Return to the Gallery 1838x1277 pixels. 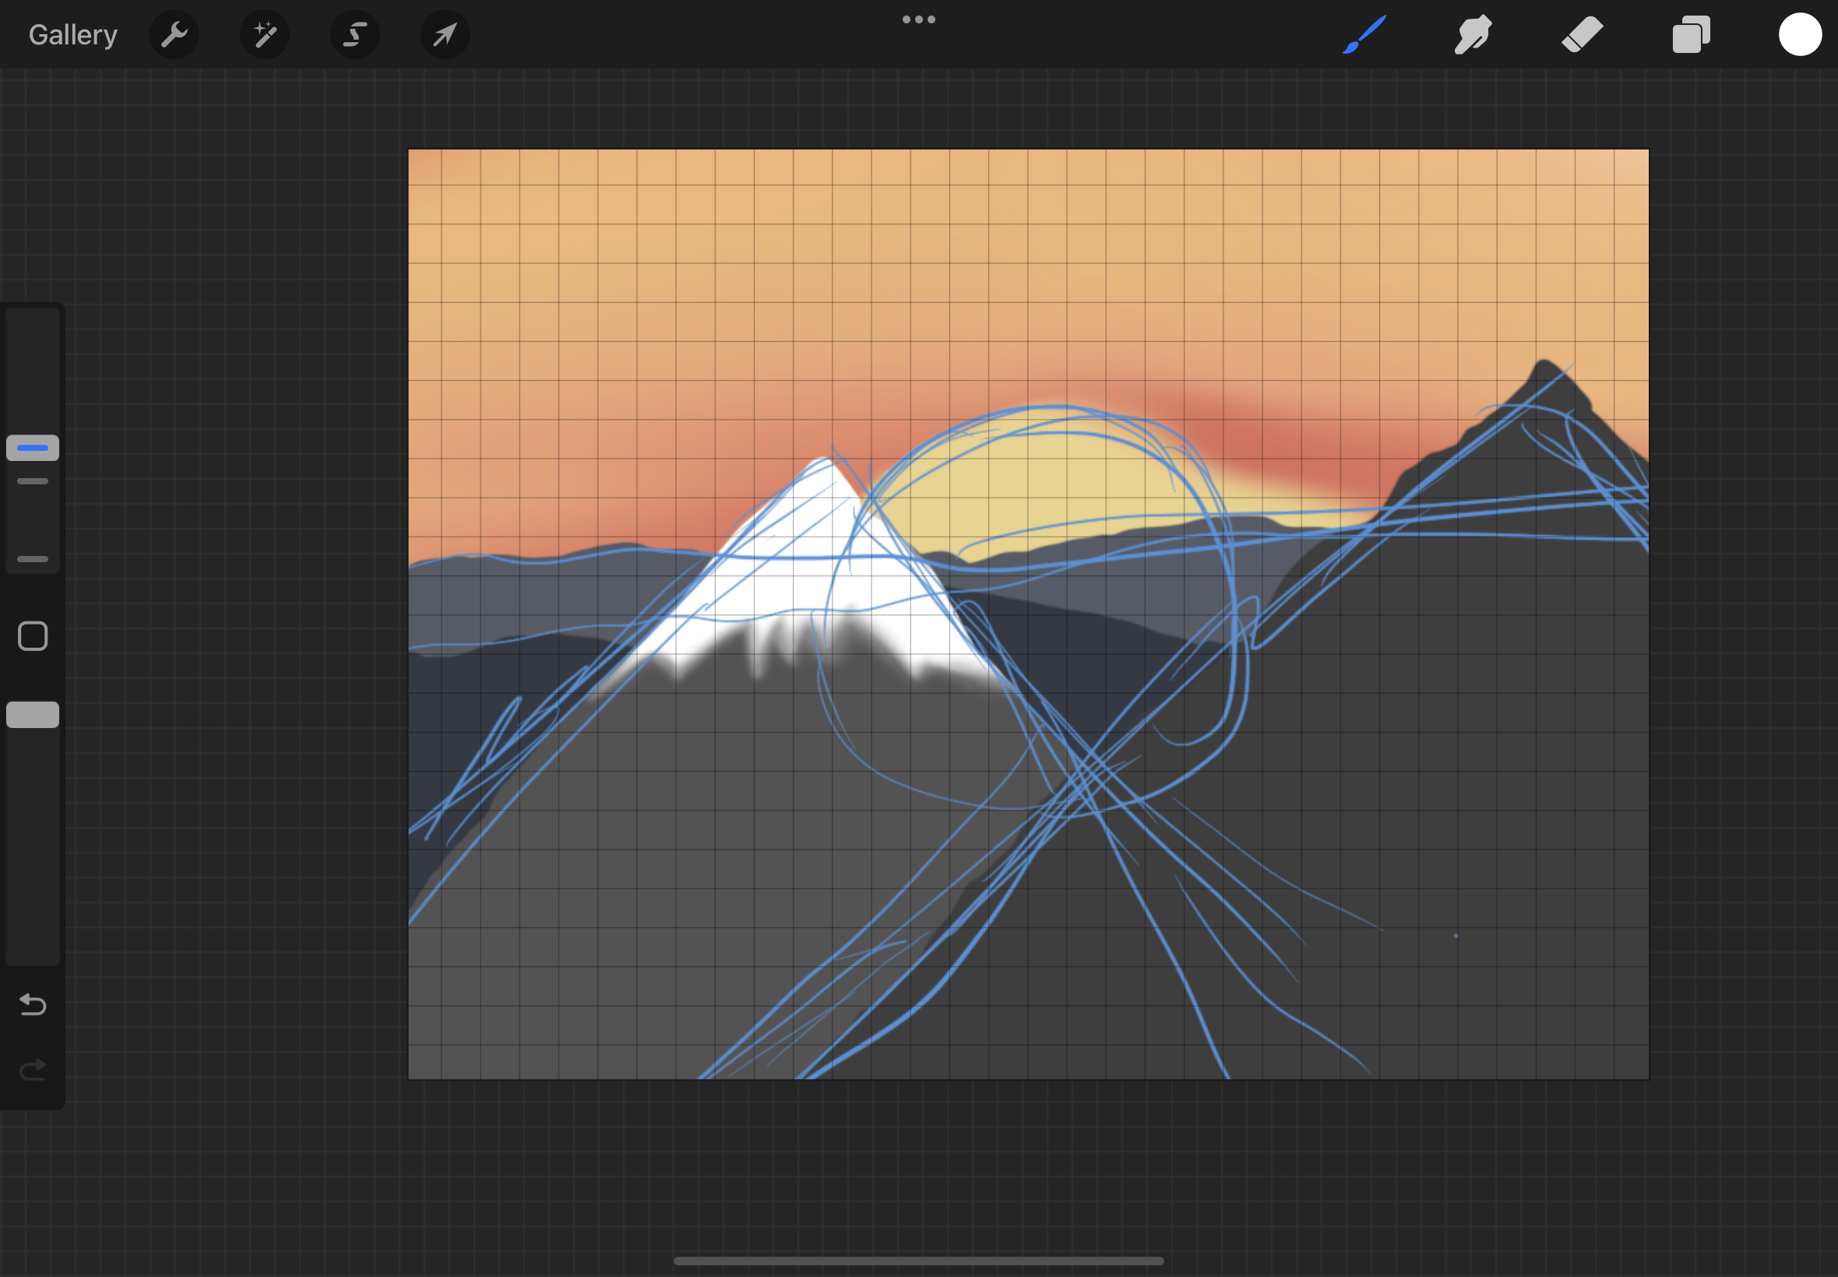72,34
